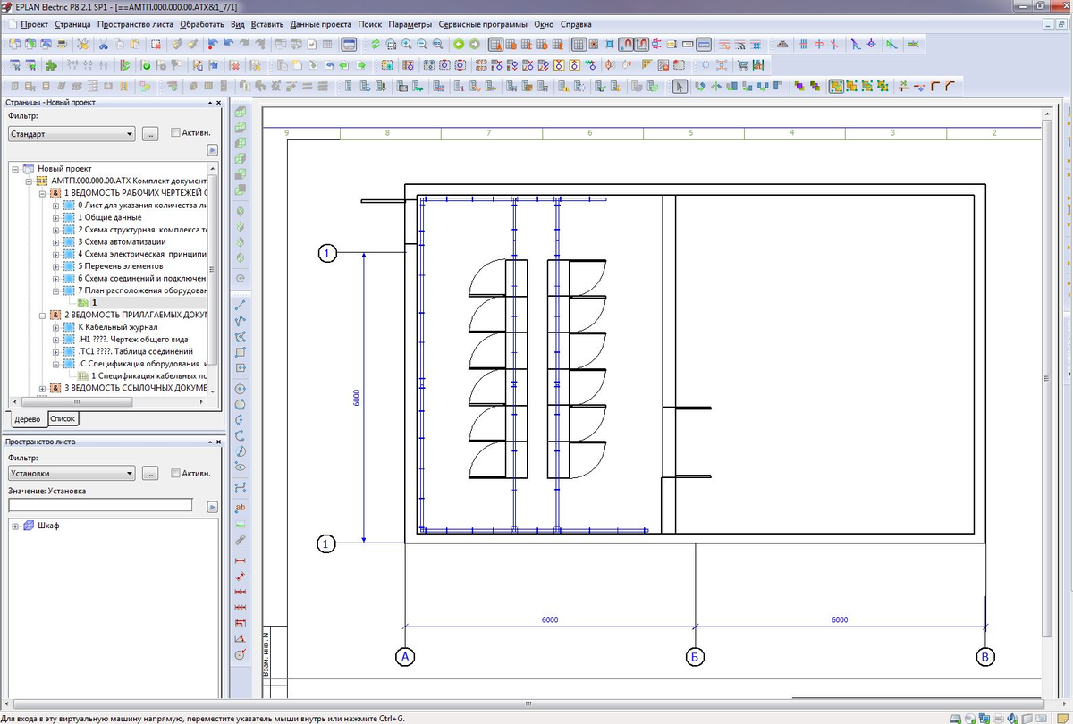Click the Cut scissors icon
Image resolution: width=1073 pixels, height=724 pixels.
tap(104, 44)
